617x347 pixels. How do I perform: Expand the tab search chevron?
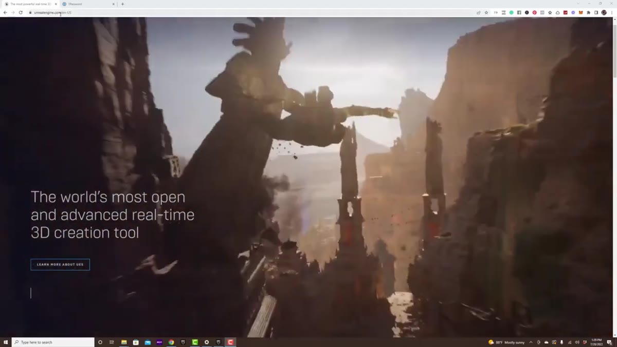578,4
